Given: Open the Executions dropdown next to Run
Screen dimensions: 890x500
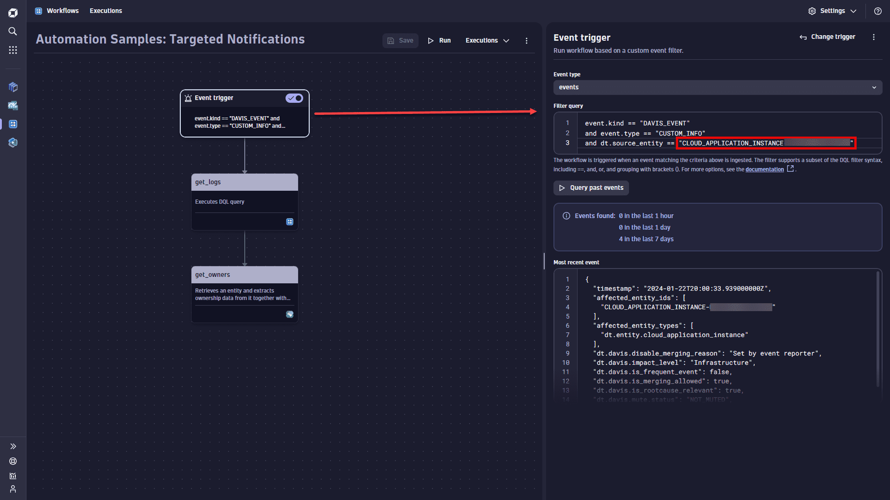Looking at the screenshot, I should click(x=487, y=41).
